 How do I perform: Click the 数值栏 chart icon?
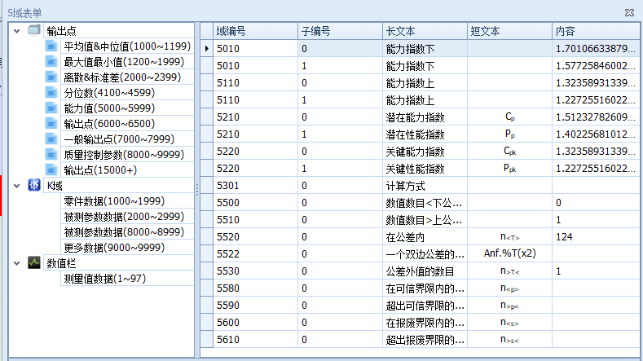click(34, 263)
